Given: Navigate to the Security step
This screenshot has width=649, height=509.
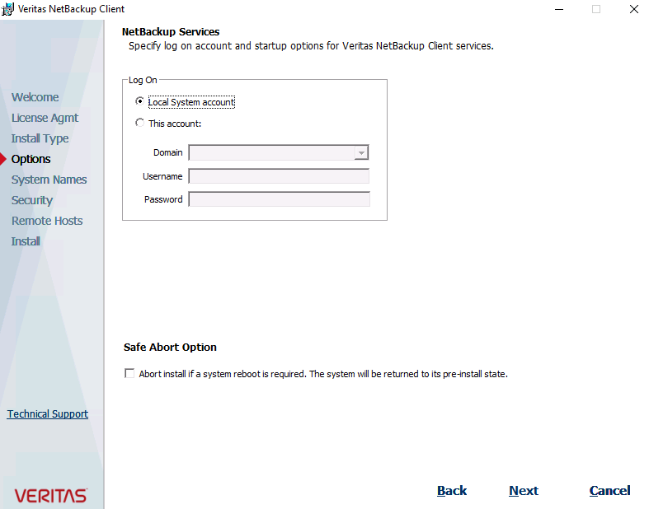Looking at the screenshot, I should point(32,200).
